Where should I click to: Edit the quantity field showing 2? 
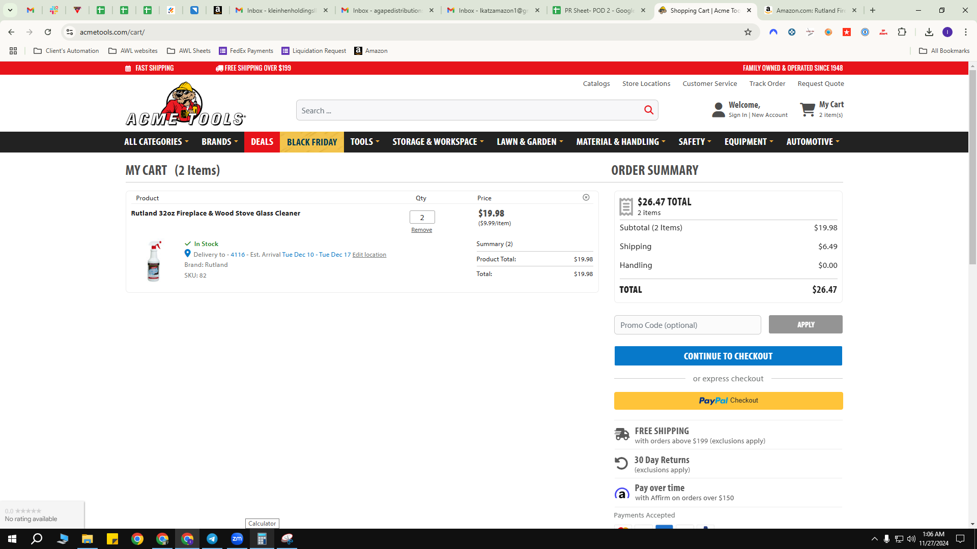(x=422, y=217)
